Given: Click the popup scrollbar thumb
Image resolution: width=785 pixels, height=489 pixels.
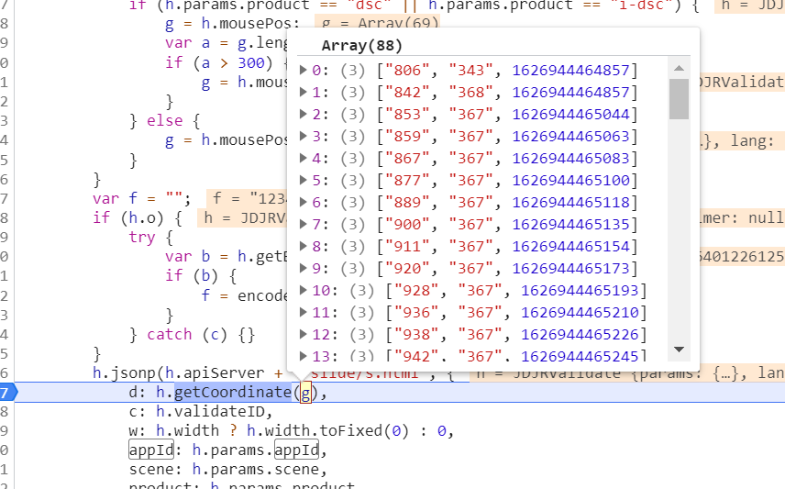Looking at the screenshot, I should pos(679,99).
